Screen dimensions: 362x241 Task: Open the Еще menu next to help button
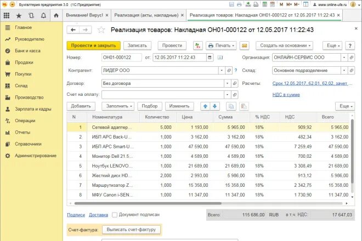click(x=332, y=45)
